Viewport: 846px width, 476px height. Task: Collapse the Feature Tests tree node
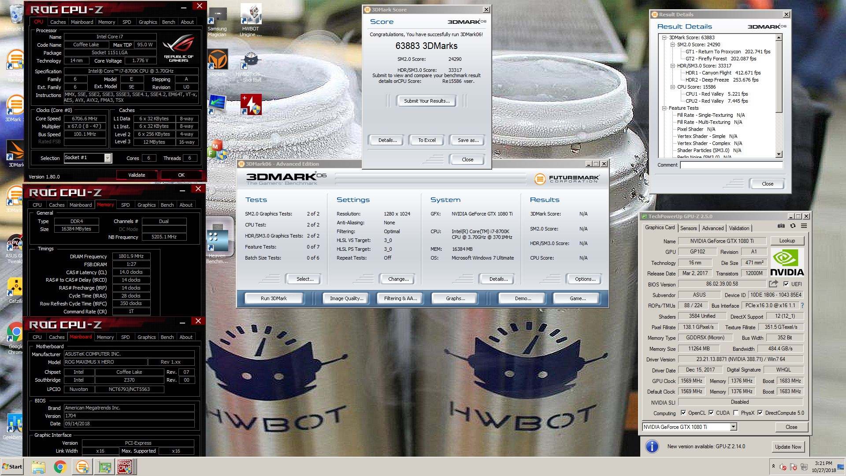pyautogui.click(x=664, y=108)
